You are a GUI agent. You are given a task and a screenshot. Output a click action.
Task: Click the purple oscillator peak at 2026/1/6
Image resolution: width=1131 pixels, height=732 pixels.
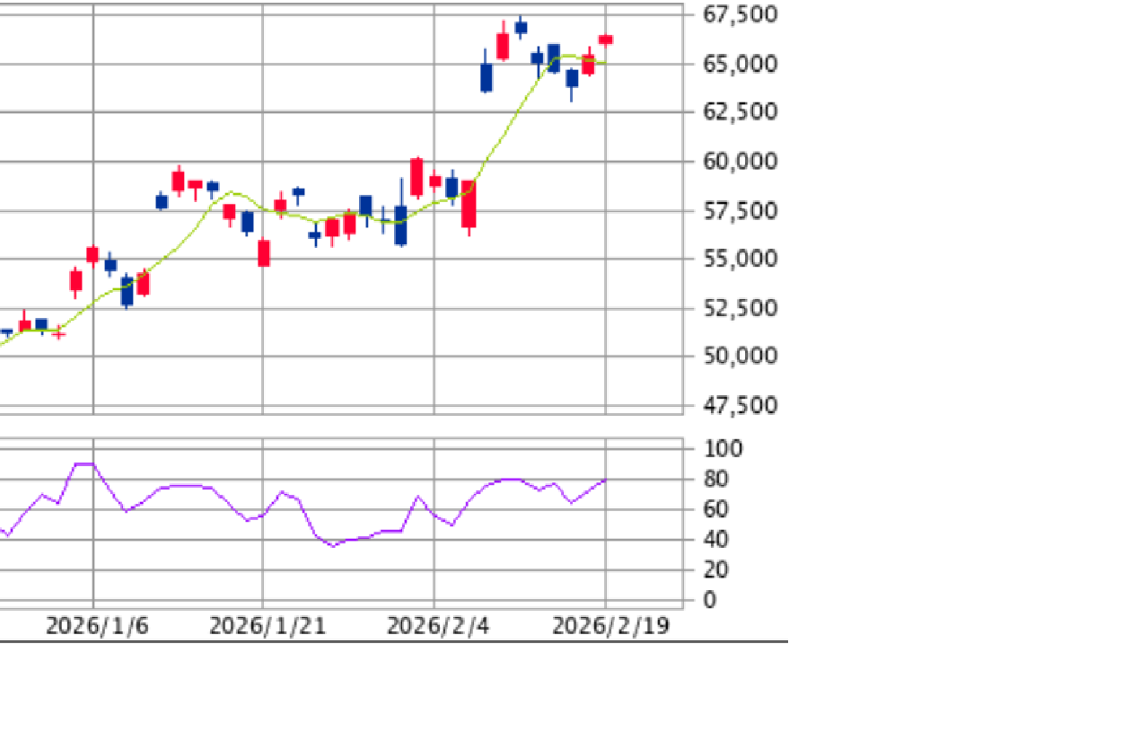pos(85,464)
